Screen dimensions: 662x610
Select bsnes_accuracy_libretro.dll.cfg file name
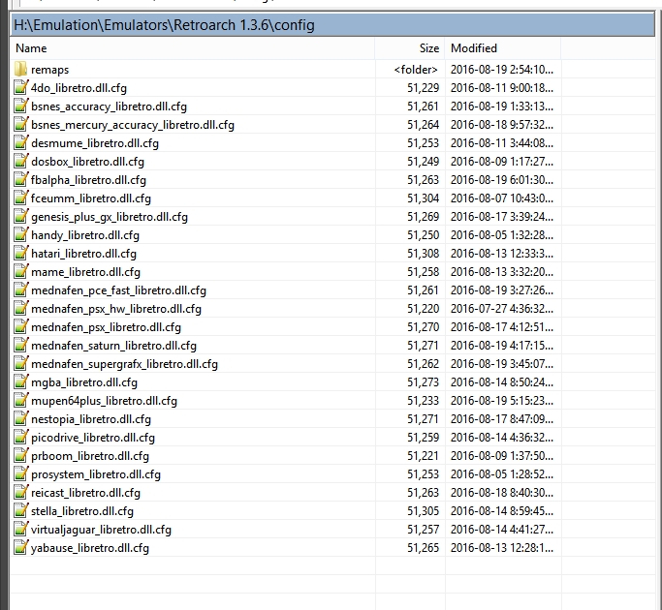[109, 107]
